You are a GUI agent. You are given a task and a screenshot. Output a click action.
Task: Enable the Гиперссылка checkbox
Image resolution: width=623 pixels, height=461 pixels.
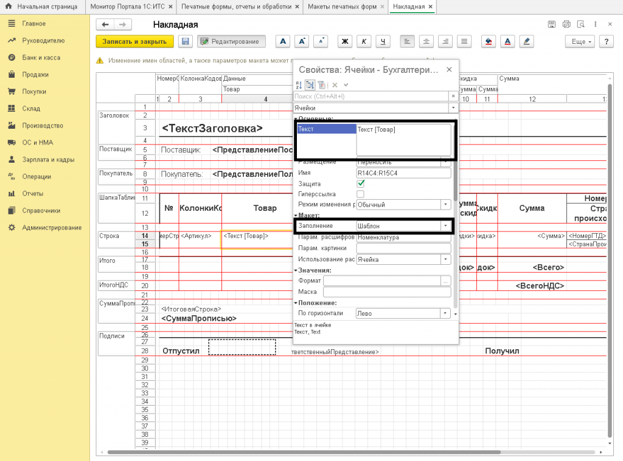[x=361, y=194]
